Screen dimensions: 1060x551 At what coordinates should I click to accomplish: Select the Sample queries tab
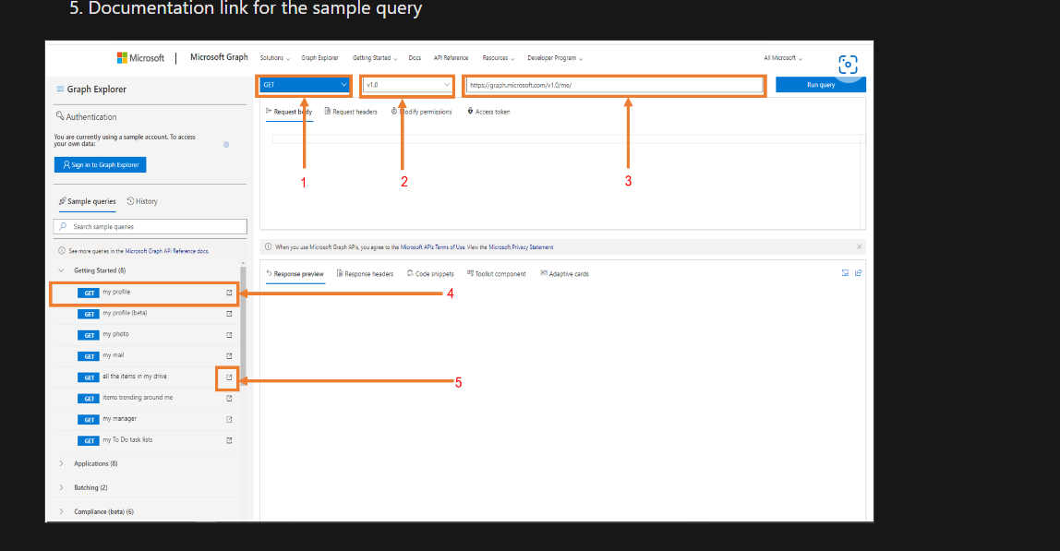point(87,201)
